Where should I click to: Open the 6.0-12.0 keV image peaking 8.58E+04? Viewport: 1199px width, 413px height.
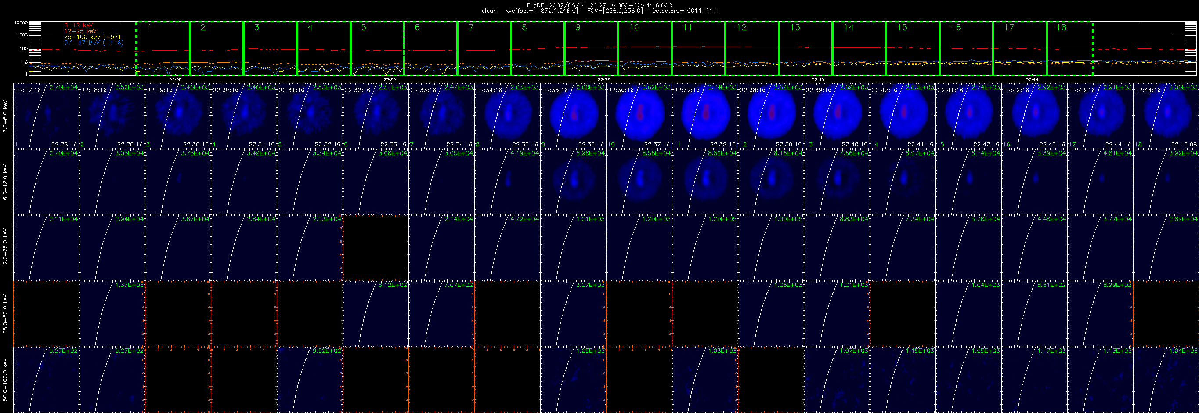pos(639,182)
